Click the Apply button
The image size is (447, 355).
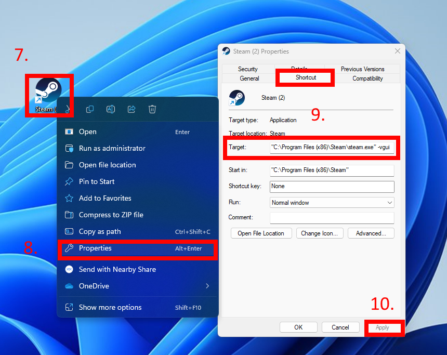pos(382,327)
